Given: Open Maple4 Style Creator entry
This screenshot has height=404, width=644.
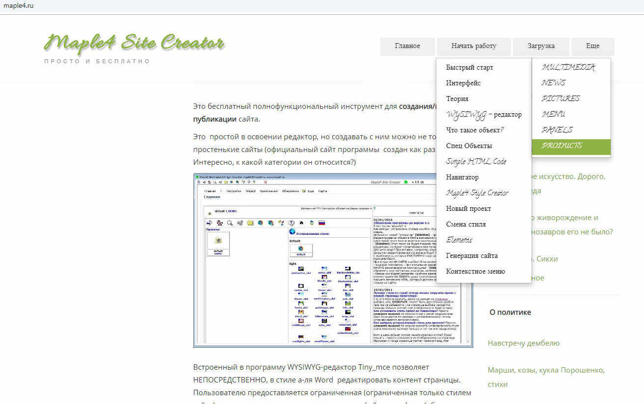Looking at the screenshot, I should (483, 193).
